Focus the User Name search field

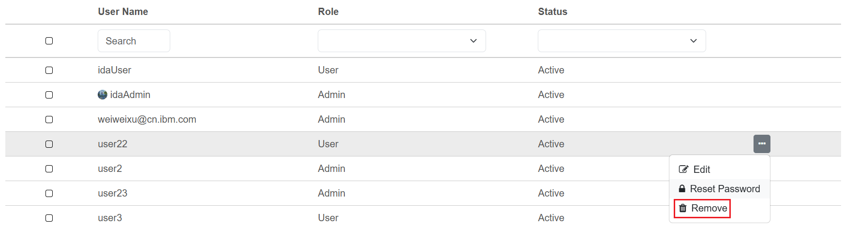(133, 41)
